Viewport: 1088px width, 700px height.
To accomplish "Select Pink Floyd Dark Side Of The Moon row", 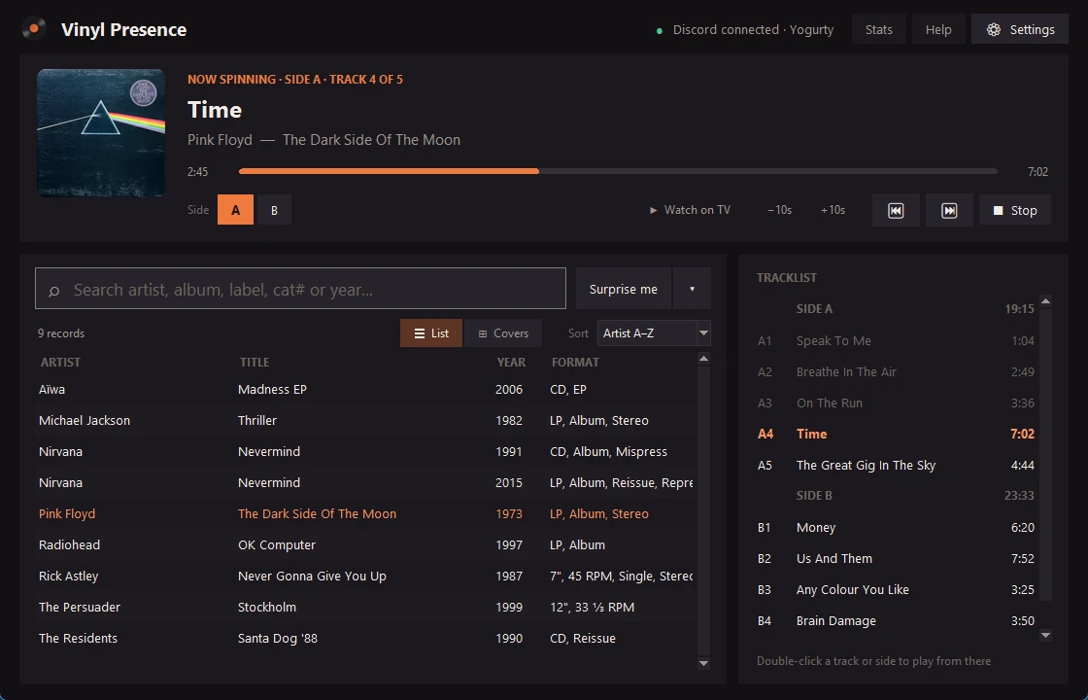I will click(x=365, y=514).
